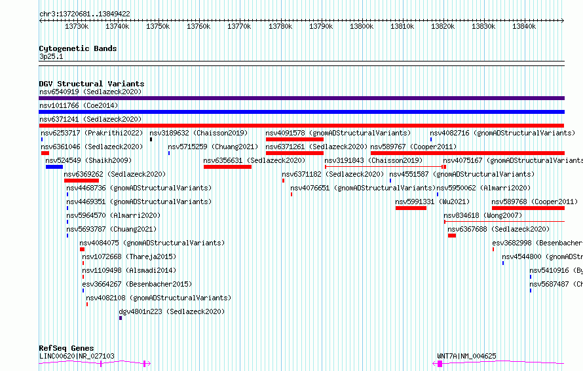
Task: Click the nsv6540919 (Sedlazeck2020) variant label
Action: tap(90, 92)
